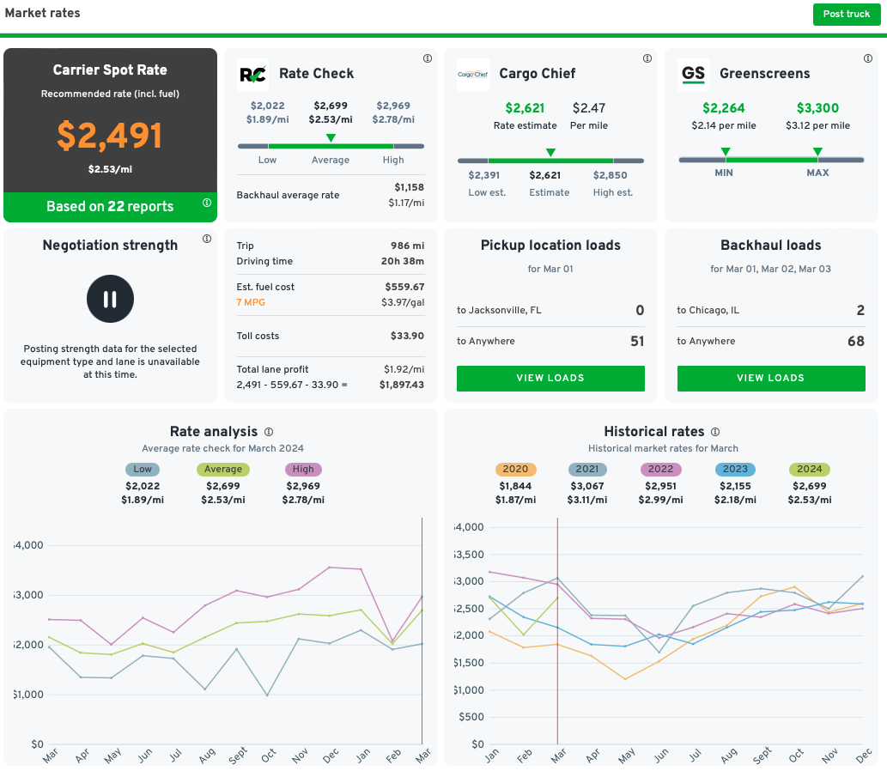View loads for Backhaul loads
Image resolution: width=887 pixels, height=771 pixels.
tap(771, 378)
